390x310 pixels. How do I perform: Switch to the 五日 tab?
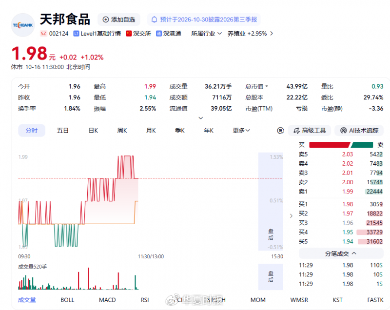pos(62,131)
